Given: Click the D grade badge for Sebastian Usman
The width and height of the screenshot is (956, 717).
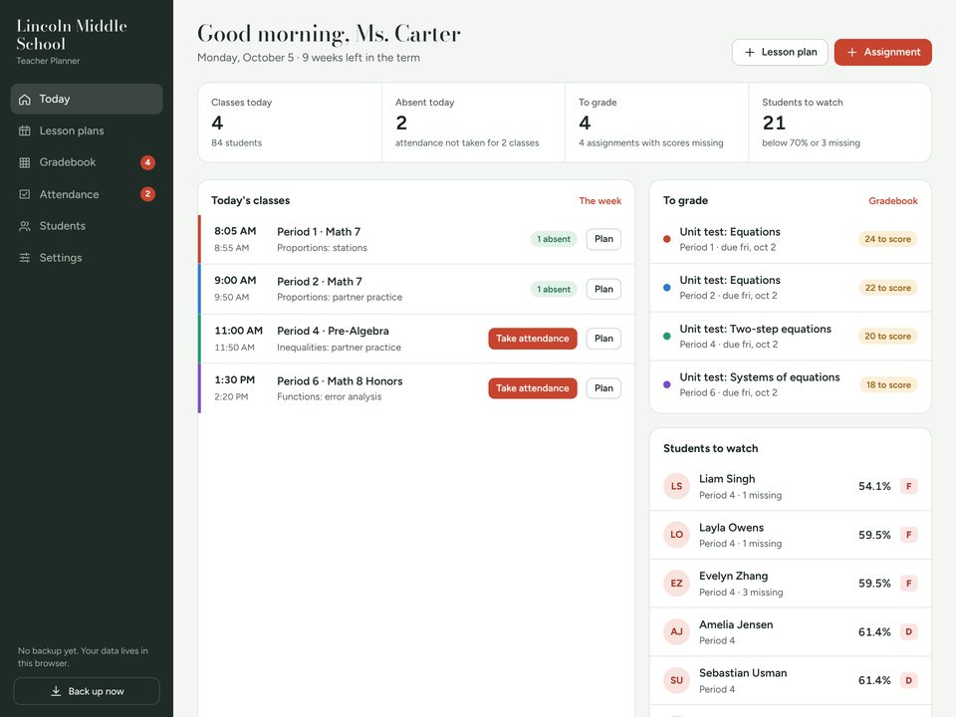Looking at the screenshot, I should coord(908,680).
